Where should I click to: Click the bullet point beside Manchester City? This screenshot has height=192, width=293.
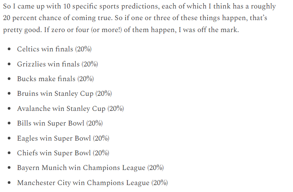coord(9,182)
